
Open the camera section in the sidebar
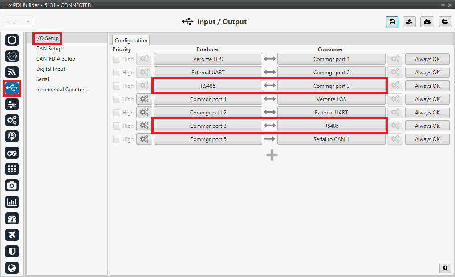click(x=12, y=185)
